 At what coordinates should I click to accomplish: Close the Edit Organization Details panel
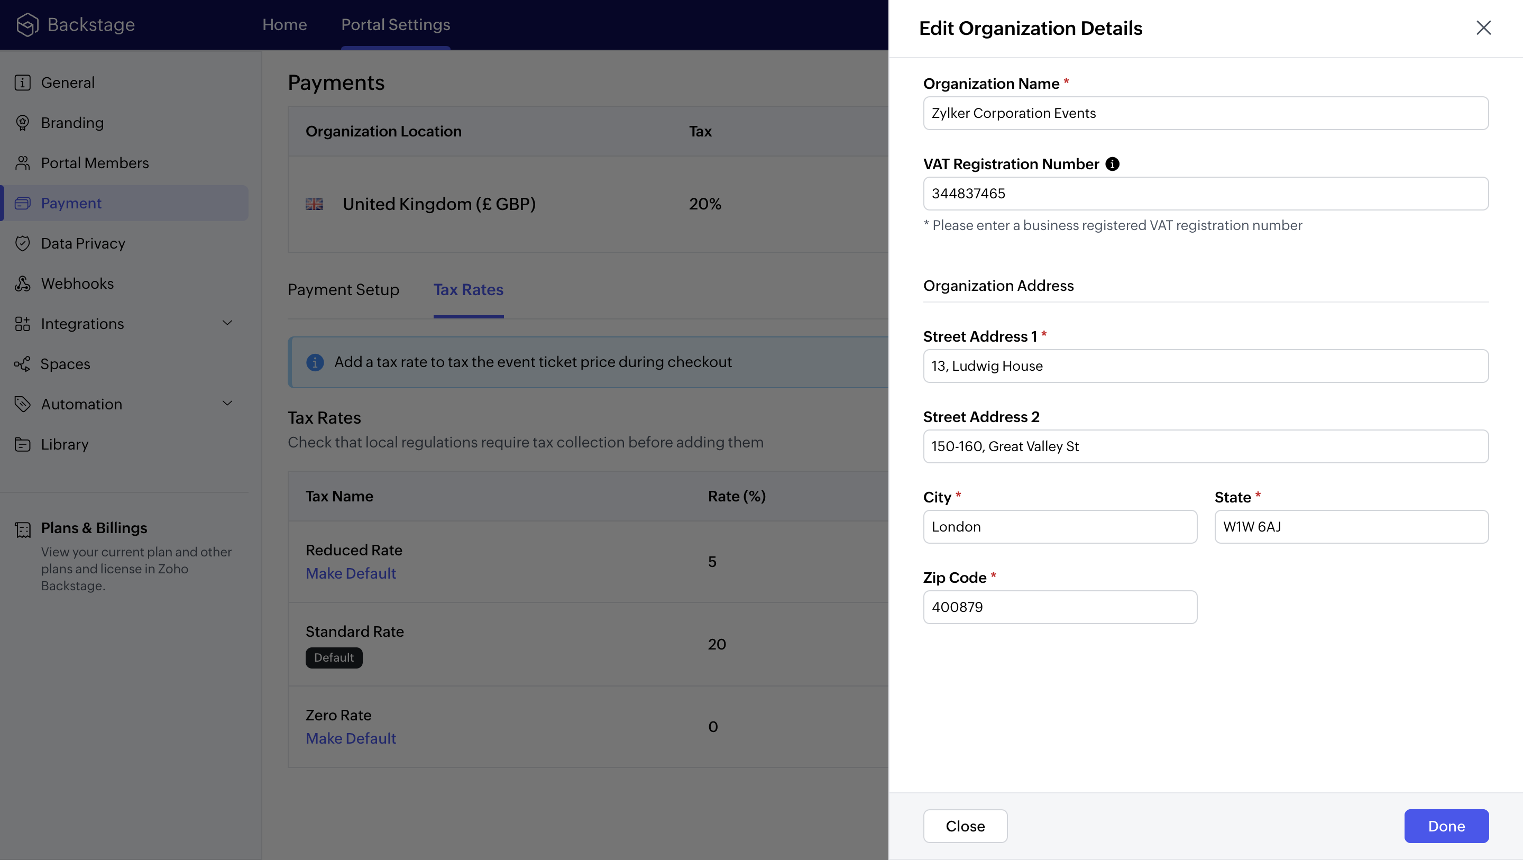pos(1483,28)
